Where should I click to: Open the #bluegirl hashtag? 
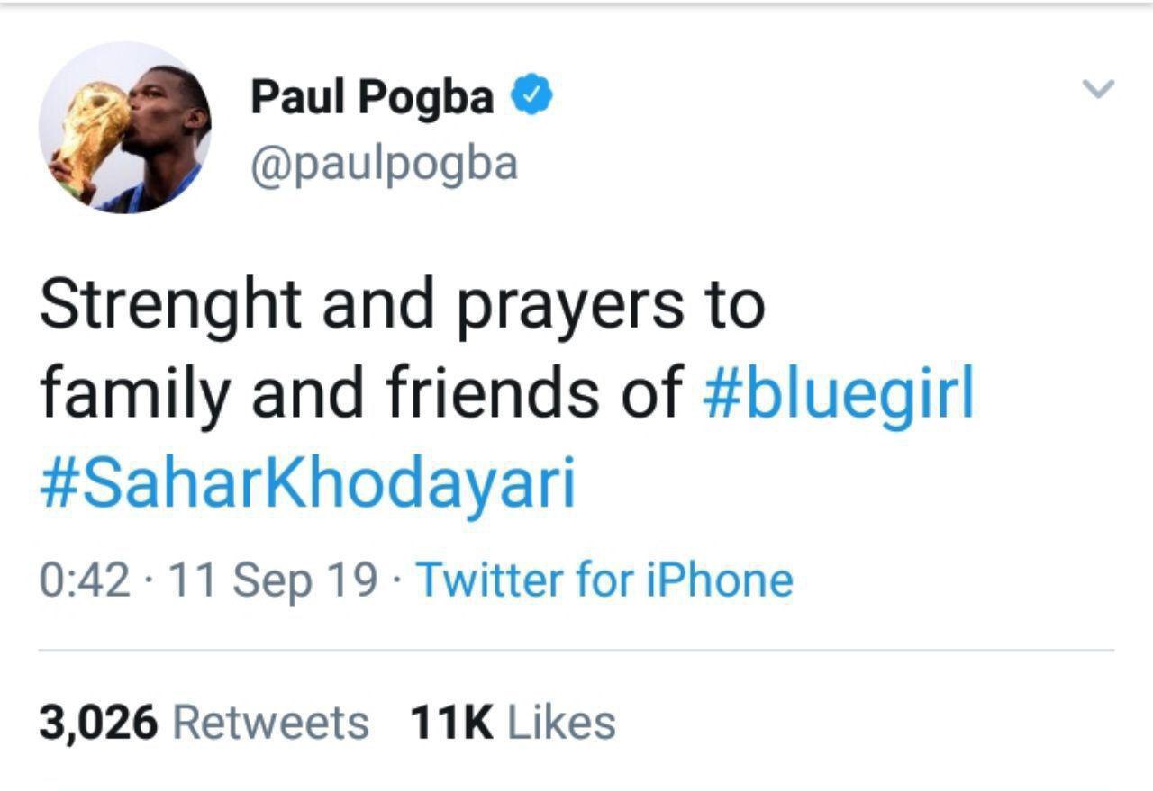point(837,394)
